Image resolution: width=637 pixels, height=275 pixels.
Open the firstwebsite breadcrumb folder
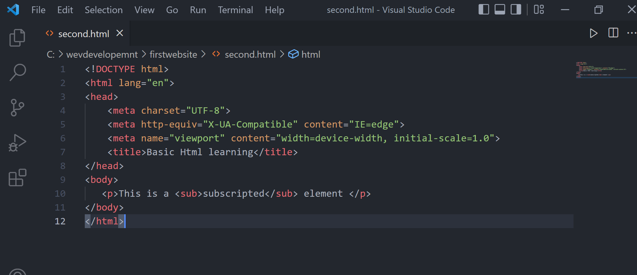tap(173, 54)
